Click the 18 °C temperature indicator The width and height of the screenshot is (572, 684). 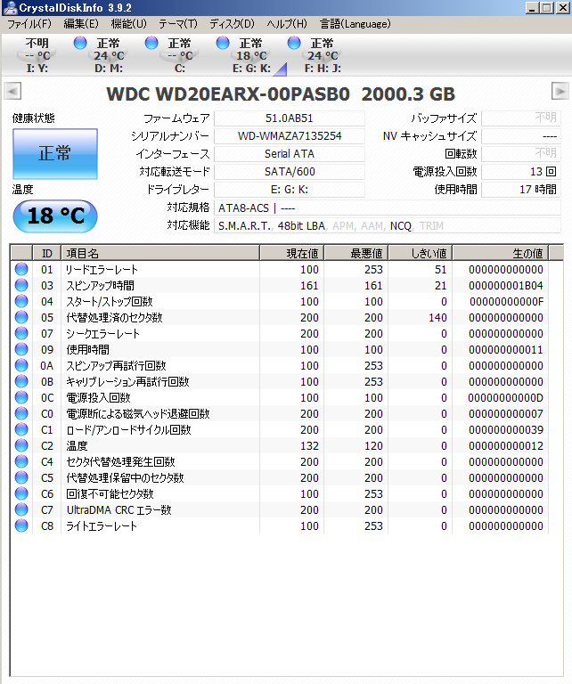pos(55,216)
